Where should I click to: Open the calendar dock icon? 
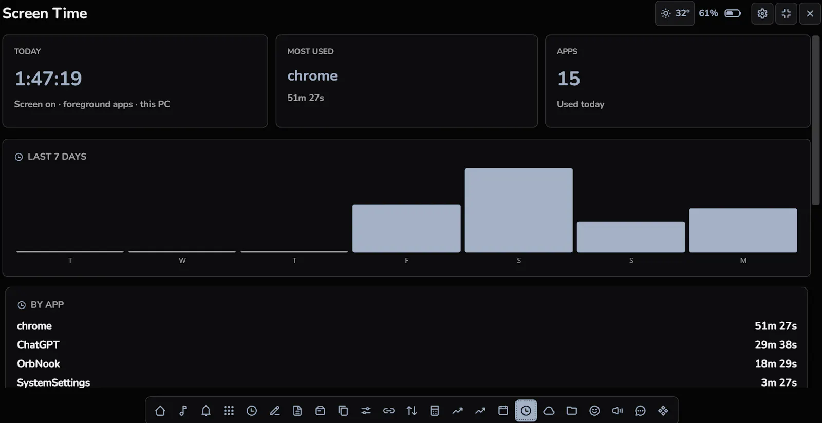pos(503,411)
